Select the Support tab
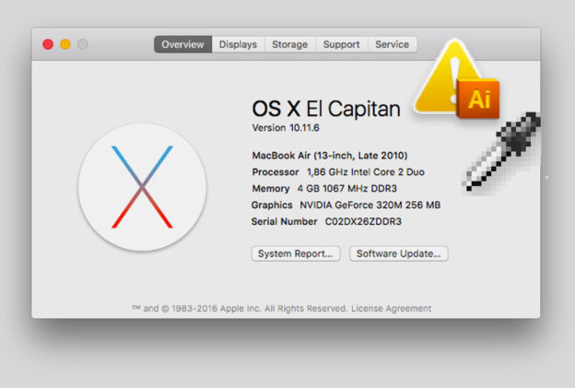The width and height of the screenshot is (575, 388). (341, 44)
